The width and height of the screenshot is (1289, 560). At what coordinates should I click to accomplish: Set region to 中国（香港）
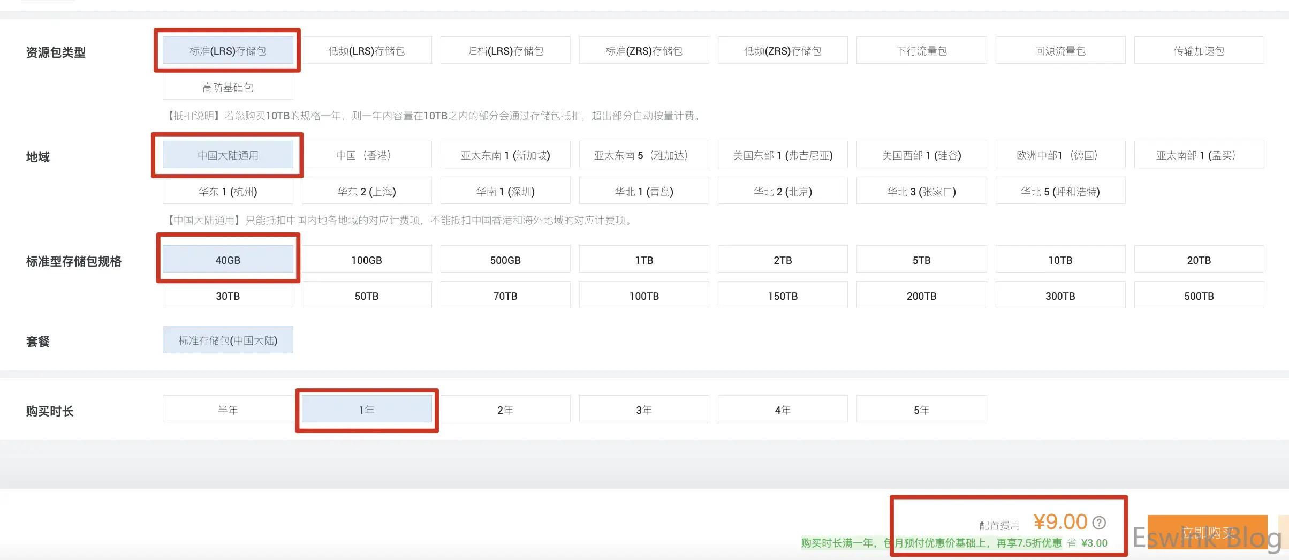tap(367, 155)
